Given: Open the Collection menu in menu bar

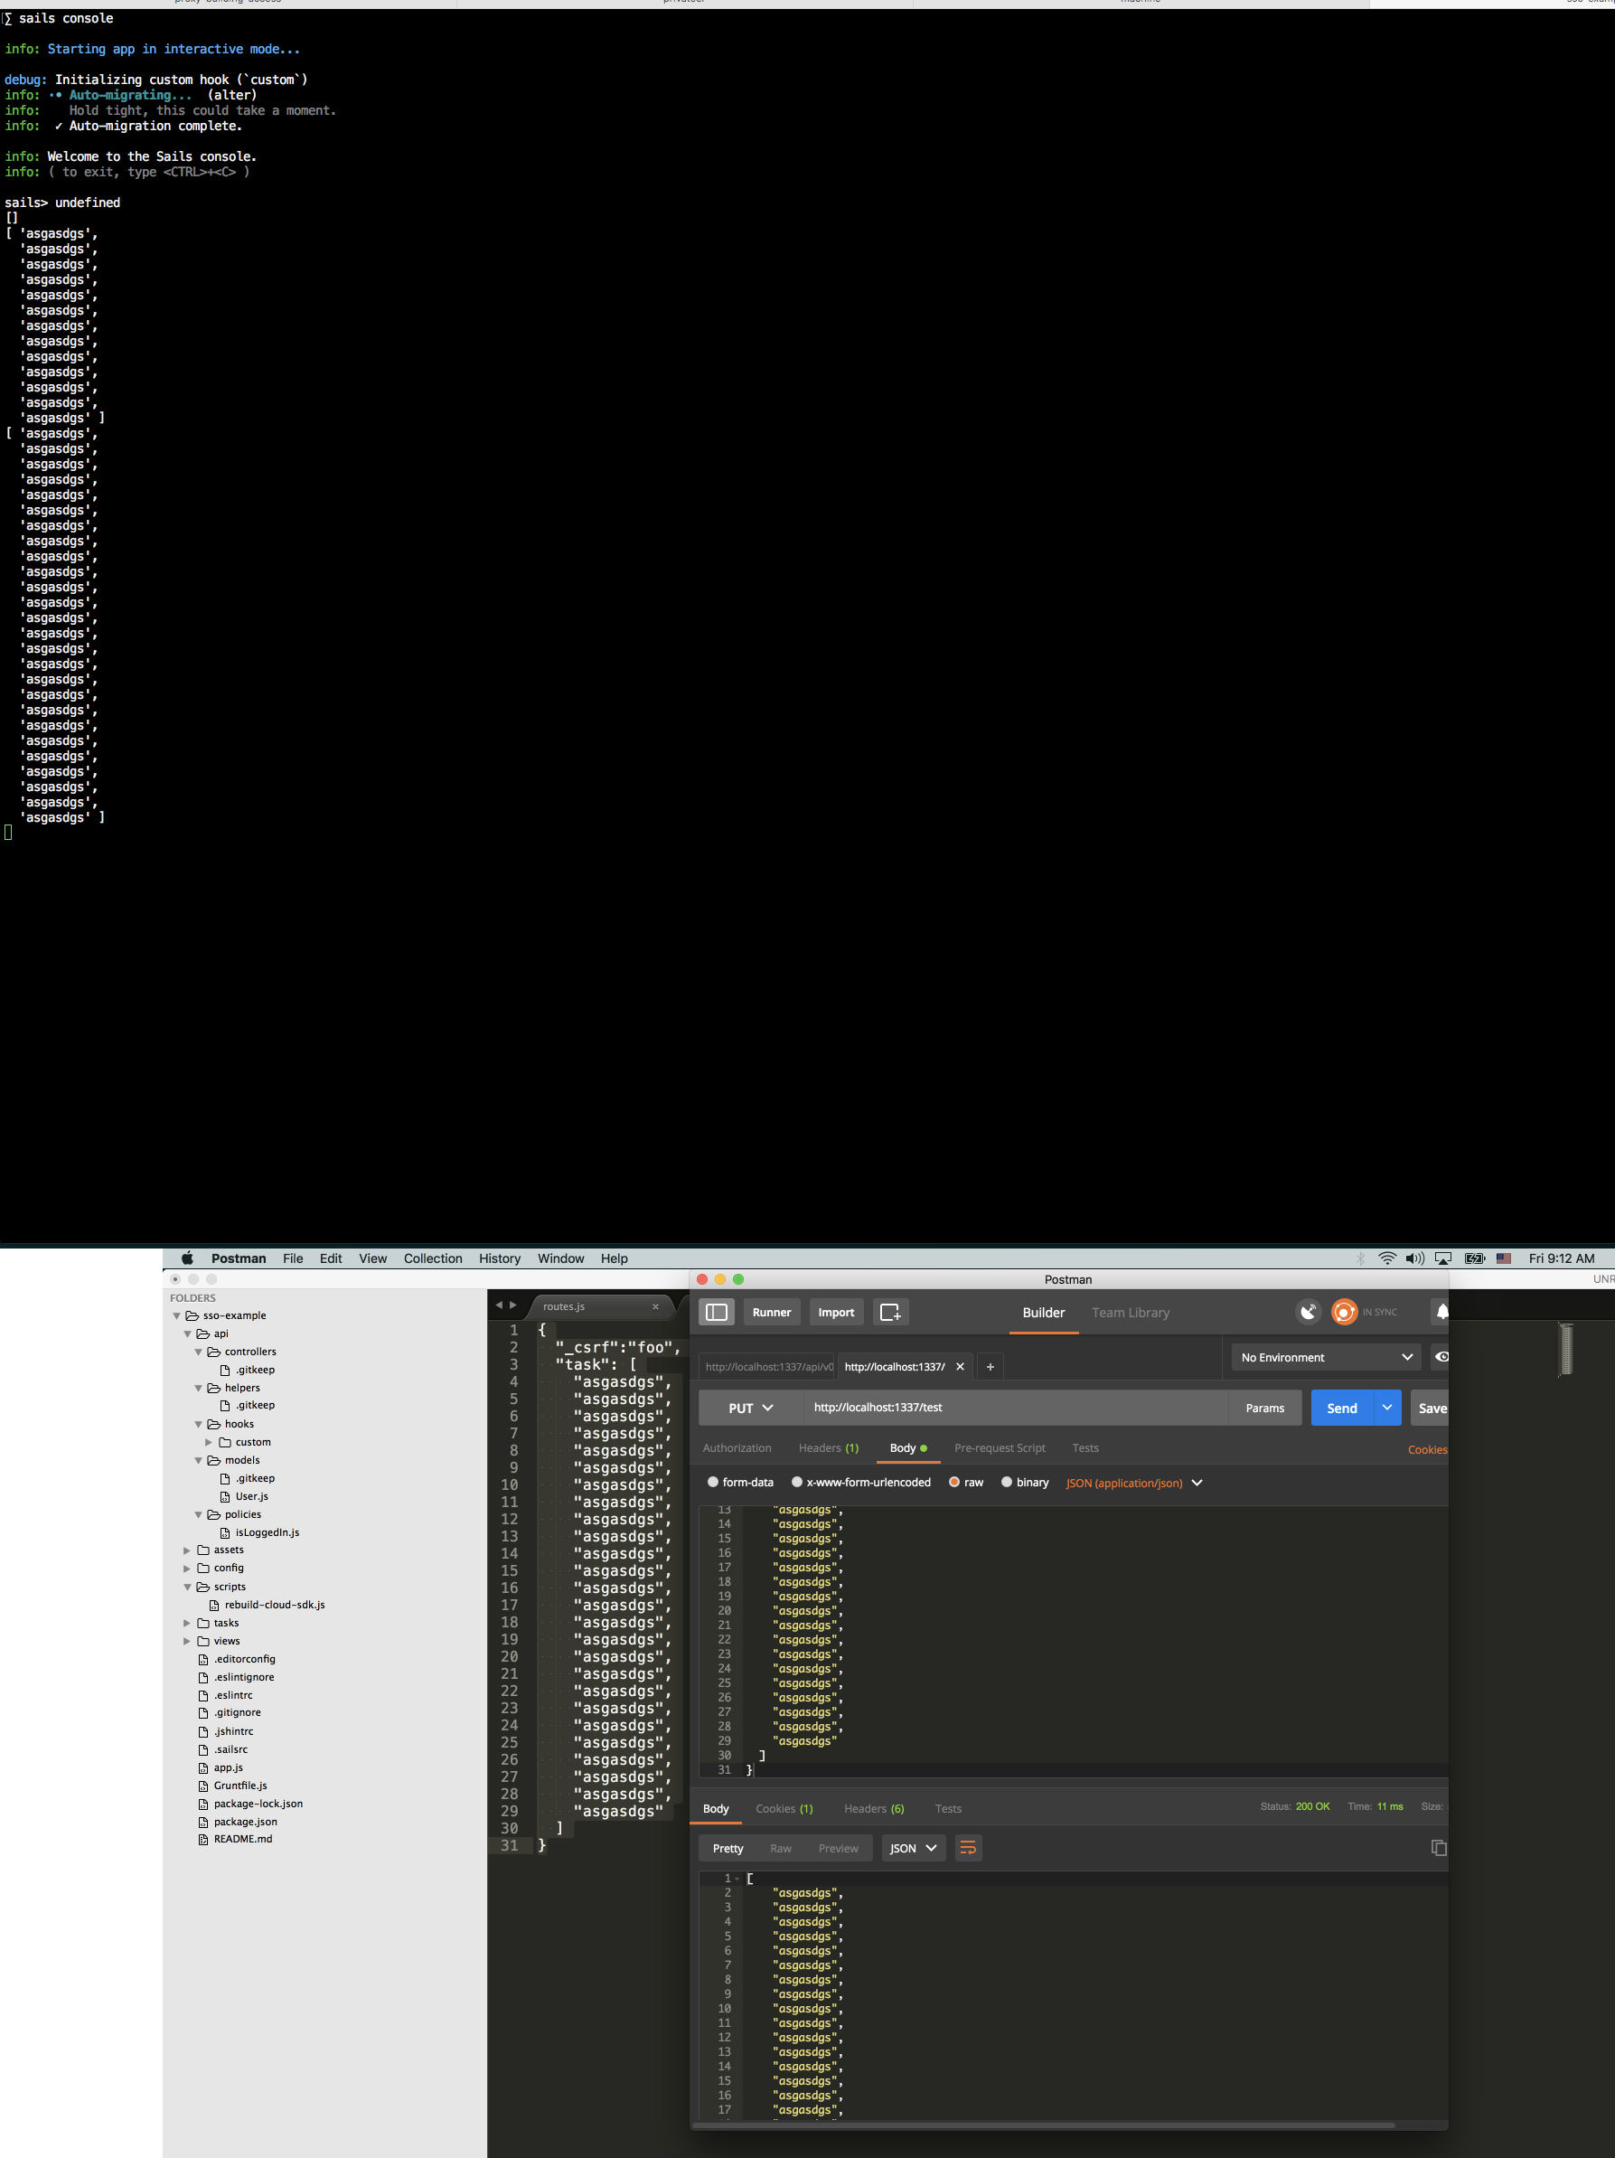Looking at the screenshot, I should pyautogui.click(x=433, y=1258).
